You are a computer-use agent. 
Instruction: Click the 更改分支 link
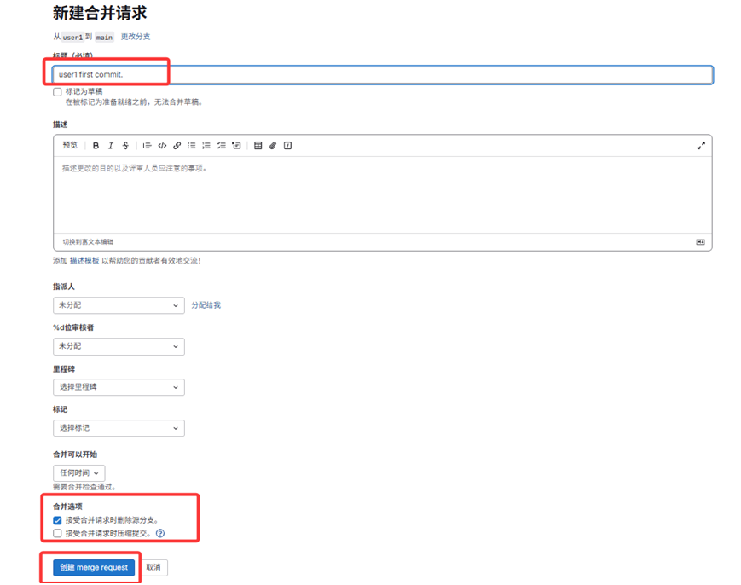pyautogui.click(x=136, y=37)
